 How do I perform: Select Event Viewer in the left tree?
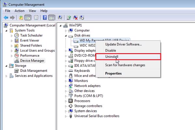click(29, 41)
